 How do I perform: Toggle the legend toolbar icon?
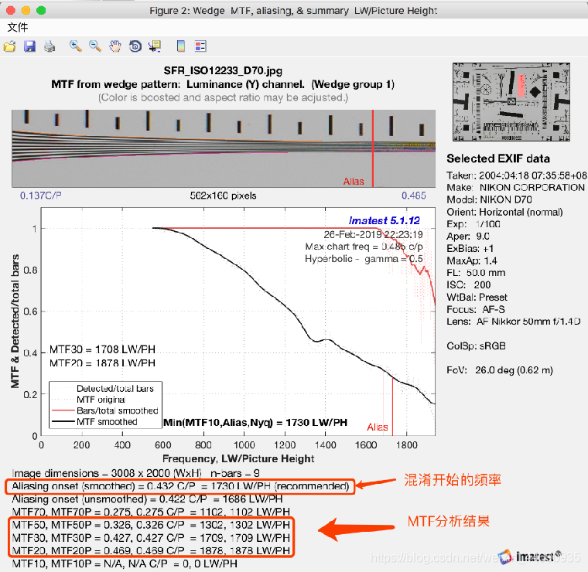pyautogui.click(x=200, y=46)
